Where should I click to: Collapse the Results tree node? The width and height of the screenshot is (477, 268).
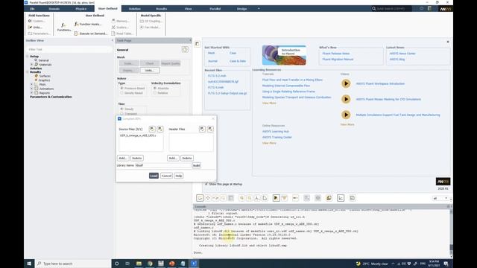coord(28,72)
